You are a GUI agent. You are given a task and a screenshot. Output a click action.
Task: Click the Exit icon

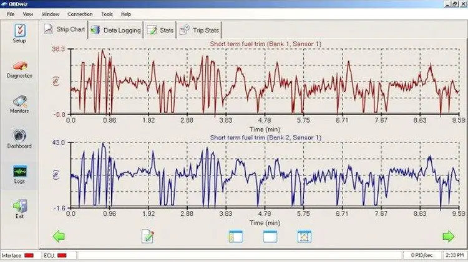(20, 209)
